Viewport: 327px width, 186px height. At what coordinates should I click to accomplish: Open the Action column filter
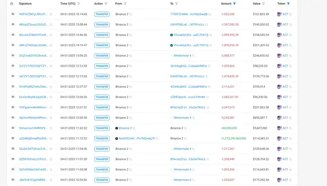tap(106, 4)
